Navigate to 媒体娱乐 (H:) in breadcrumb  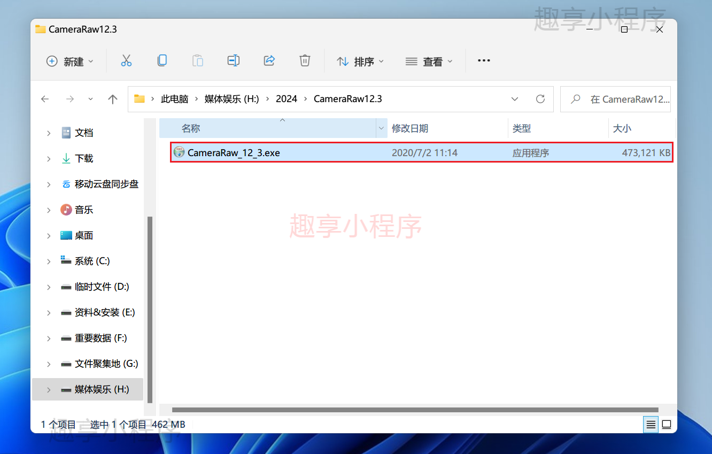pos(231,99)
